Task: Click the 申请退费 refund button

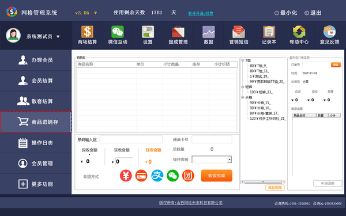Action: point(328,183)
